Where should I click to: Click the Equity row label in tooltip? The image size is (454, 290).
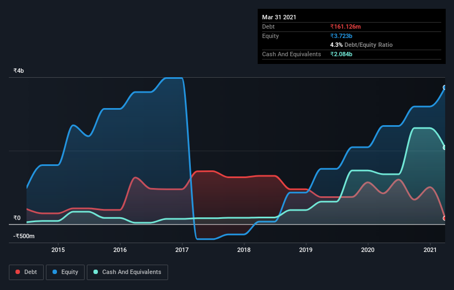click(x=270, y=36)
